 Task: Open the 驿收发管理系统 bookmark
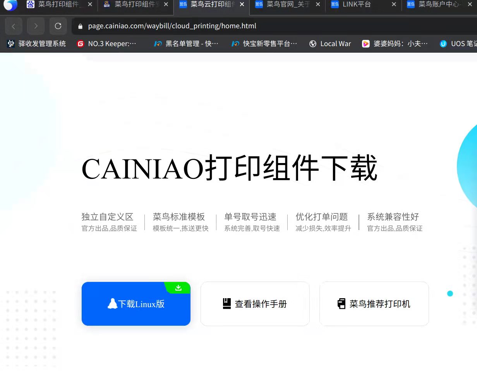(37, 43)
